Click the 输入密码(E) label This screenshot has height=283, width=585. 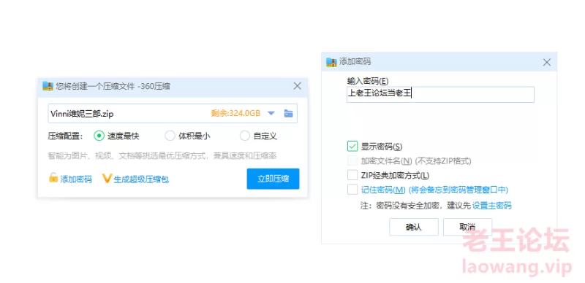tap(368, 81)
